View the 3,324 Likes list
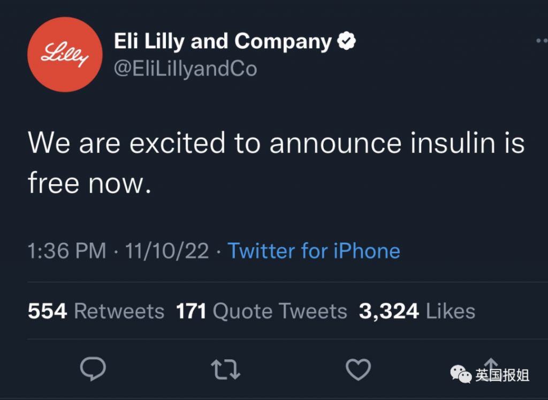Image resolution: width=548 pixels, height=400 pixels. (417, 311)
